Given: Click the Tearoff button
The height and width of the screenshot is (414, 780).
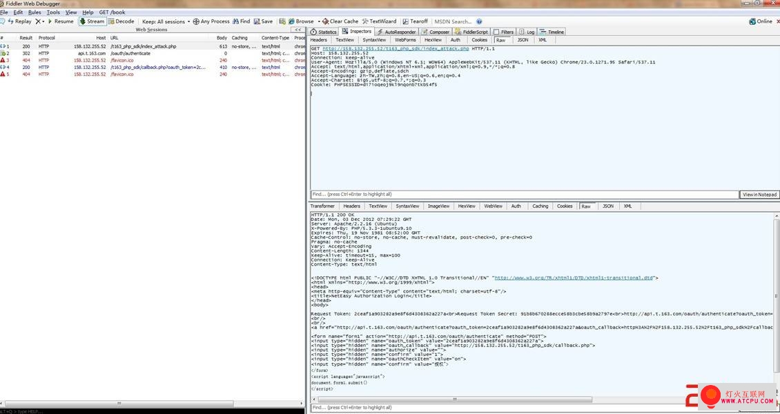Looking at the screenshot, I should tap(416, 21).
